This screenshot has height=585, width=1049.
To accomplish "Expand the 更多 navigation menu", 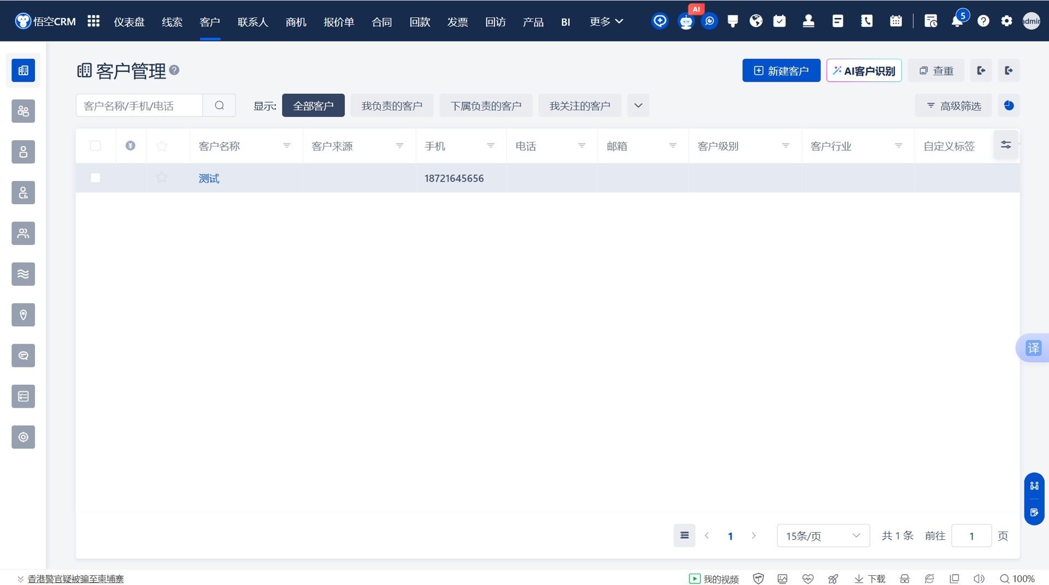I will coord(606,21).
